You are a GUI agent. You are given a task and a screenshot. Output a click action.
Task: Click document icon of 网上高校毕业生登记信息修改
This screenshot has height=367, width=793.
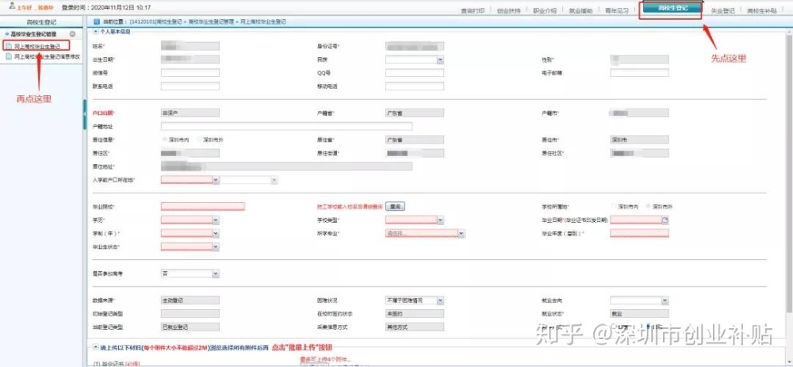(x=9, y=56)
